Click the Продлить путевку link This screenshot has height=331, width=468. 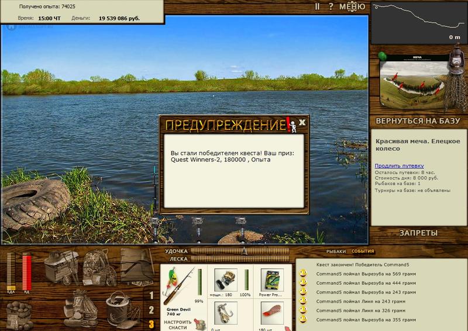(x=399, y=165)
